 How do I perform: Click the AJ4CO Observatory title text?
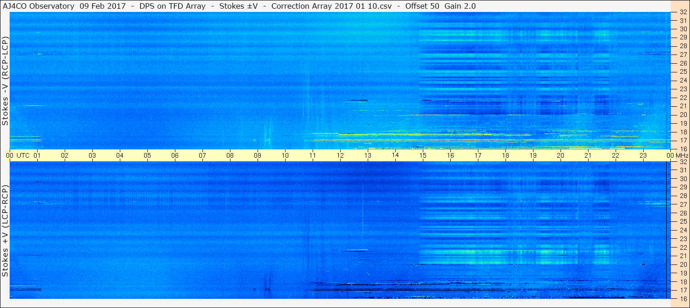[38, 6]
